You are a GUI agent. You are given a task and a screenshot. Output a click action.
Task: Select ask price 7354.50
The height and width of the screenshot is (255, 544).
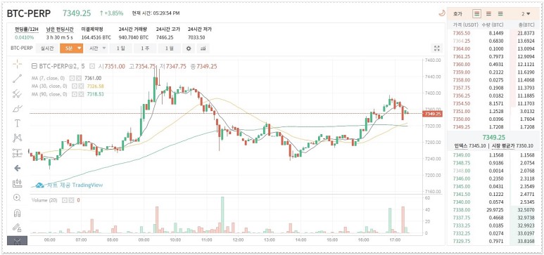pyautogui.click(x=462, y=103)
